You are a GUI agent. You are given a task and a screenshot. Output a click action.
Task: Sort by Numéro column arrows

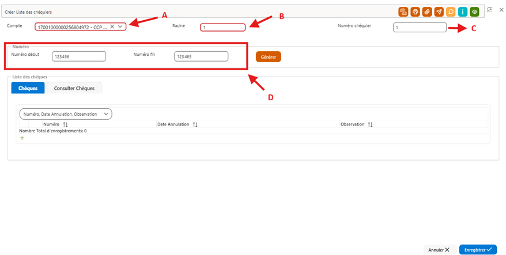pyautogui.click(x=66, y=124)
